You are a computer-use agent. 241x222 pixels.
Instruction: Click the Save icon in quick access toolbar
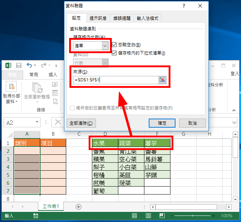click(19, 65)
